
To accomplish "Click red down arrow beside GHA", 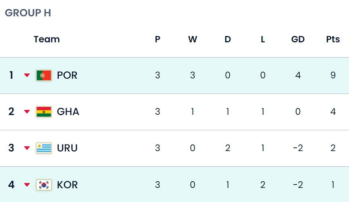I will pos(27,112).
